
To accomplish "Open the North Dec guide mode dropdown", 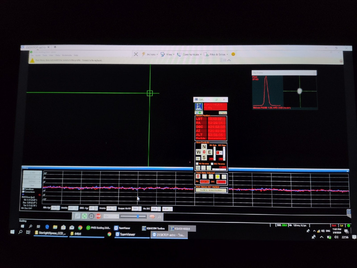I will pos(167,209).
